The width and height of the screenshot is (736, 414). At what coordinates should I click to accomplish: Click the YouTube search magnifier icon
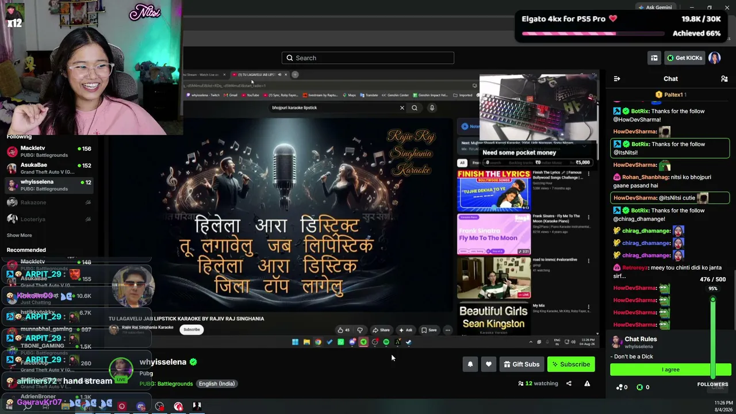tap(415, 108)
